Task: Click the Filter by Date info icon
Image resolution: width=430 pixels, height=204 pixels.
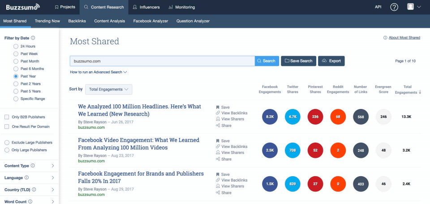Action: (33, 38)
